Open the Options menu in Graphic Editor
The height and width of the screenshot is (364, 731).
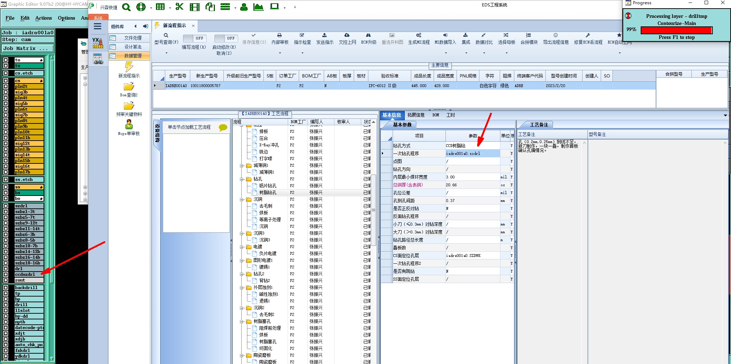[66, 18]
